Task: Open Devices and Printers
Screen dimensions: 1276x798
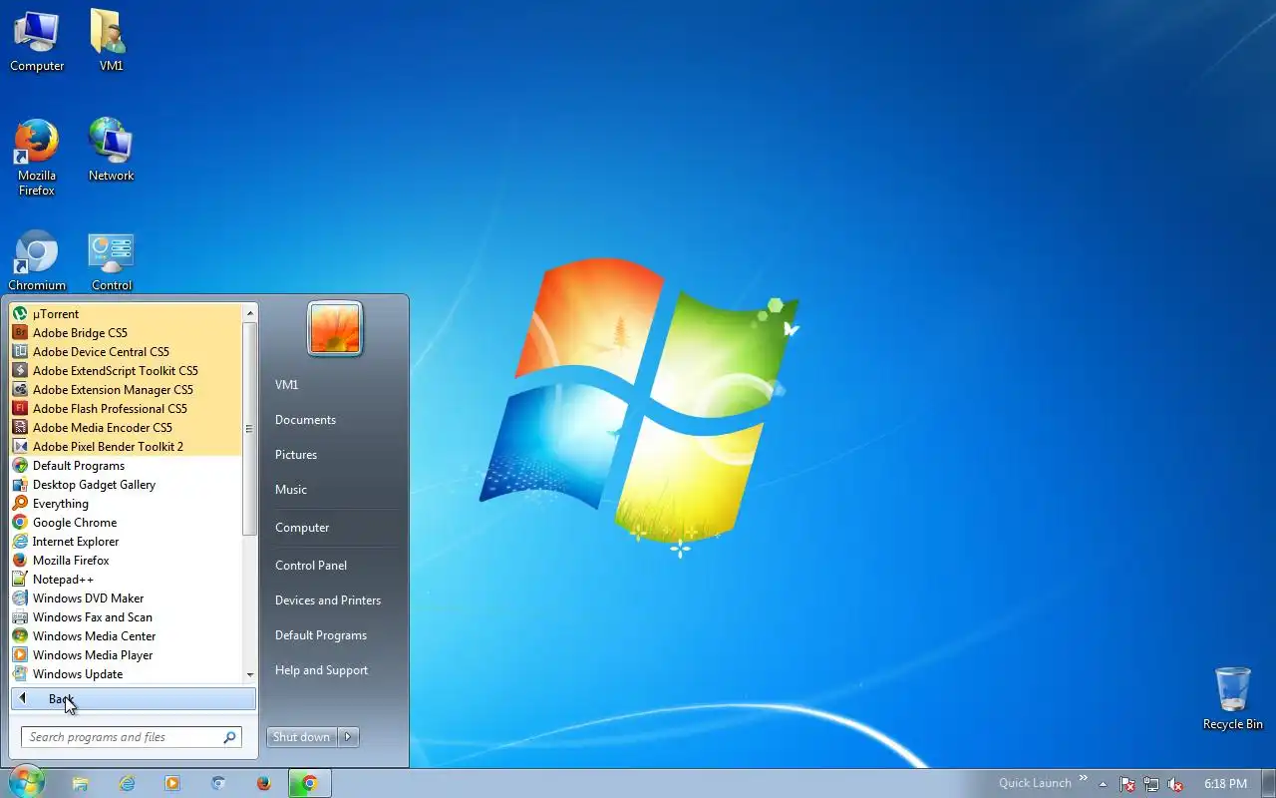Action: 328,599
